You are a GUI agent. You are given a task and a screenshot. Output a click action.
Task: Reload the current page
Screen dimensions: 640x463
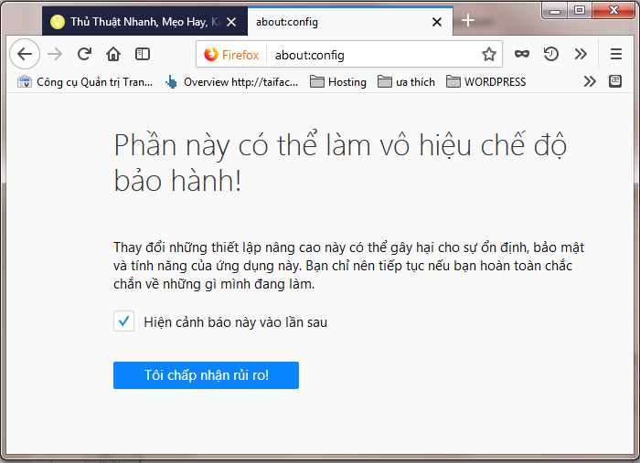point(84,54)
